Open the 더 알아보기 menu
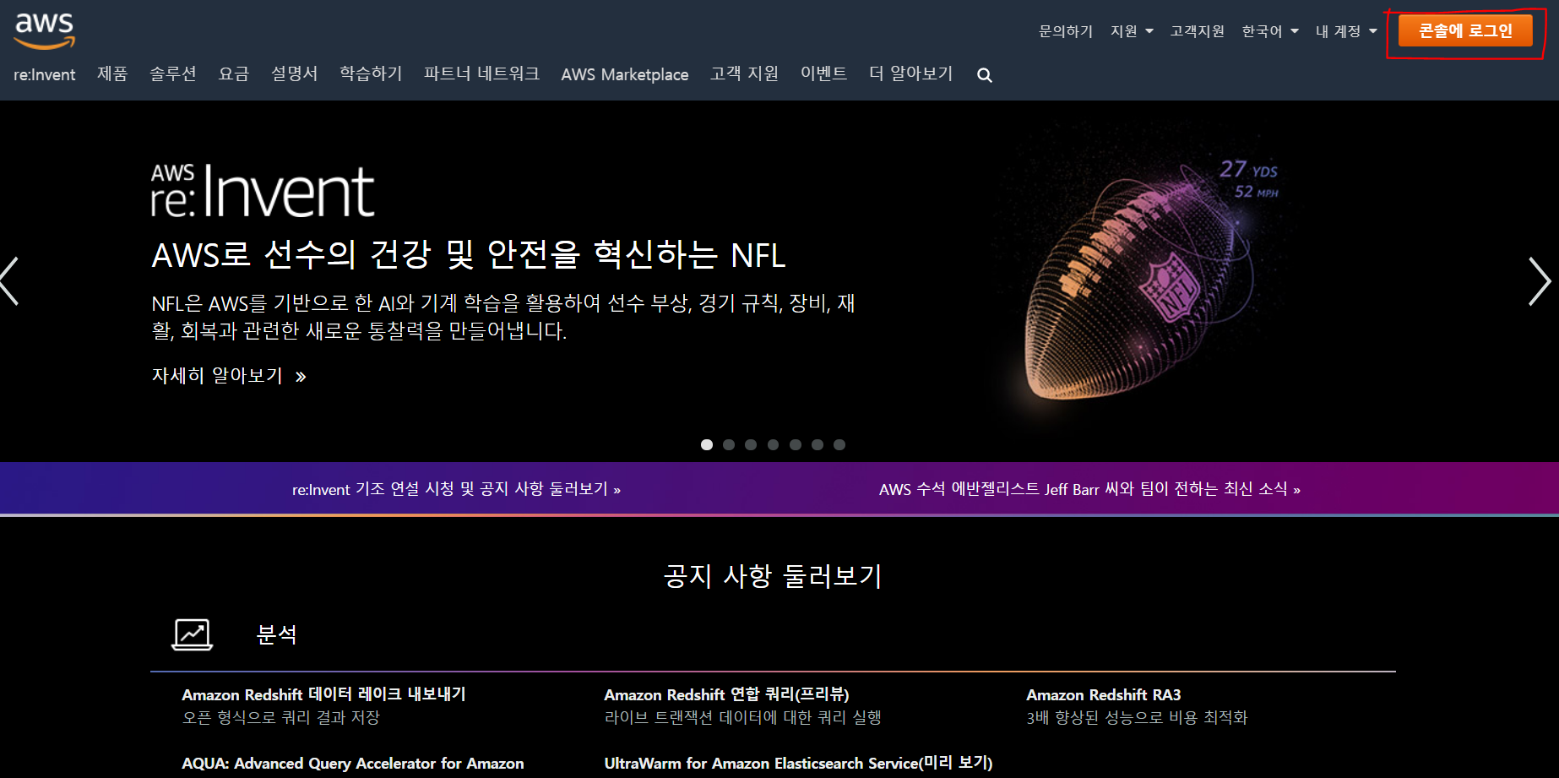Viewport: 1559px width, 778px height. pos(910,74)
